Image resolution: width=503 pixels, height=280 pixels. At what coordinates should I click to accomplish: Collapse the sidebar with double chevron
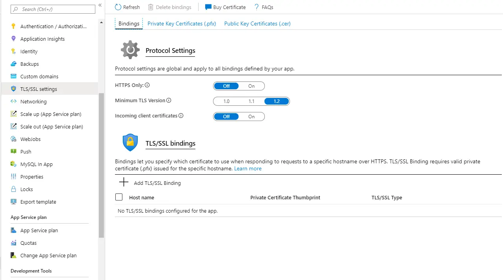pyautogui.click(x=100, y=5)
